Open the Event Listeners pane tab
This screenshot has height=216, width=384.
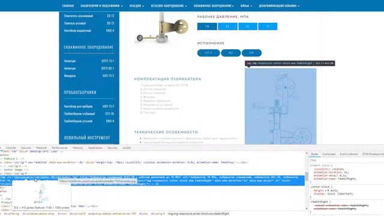349,154
